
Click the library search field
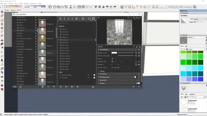48,18
